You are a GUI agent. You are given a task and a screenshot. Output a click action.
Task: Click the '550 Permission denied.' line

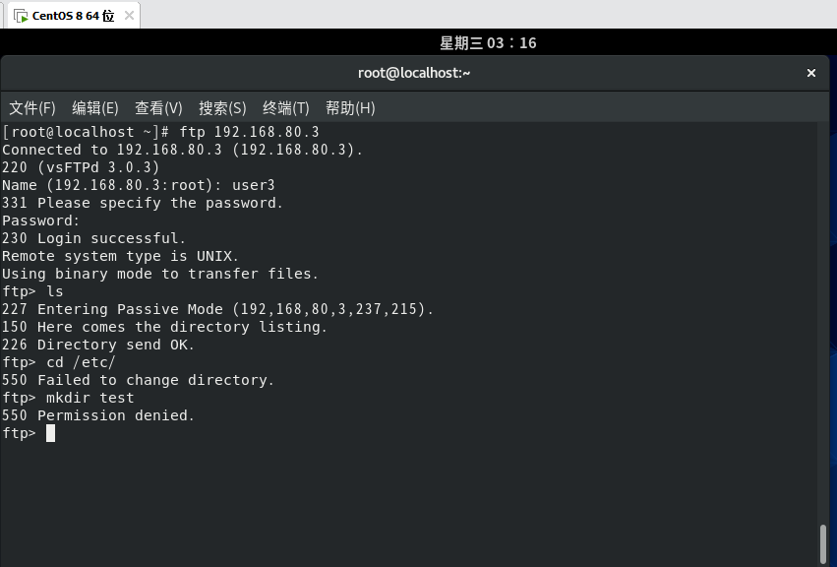pos(98,414)
